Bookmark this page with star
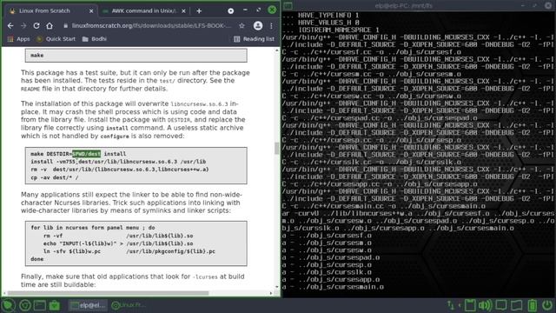Screen dimensions: 556x313 [242, 25]
